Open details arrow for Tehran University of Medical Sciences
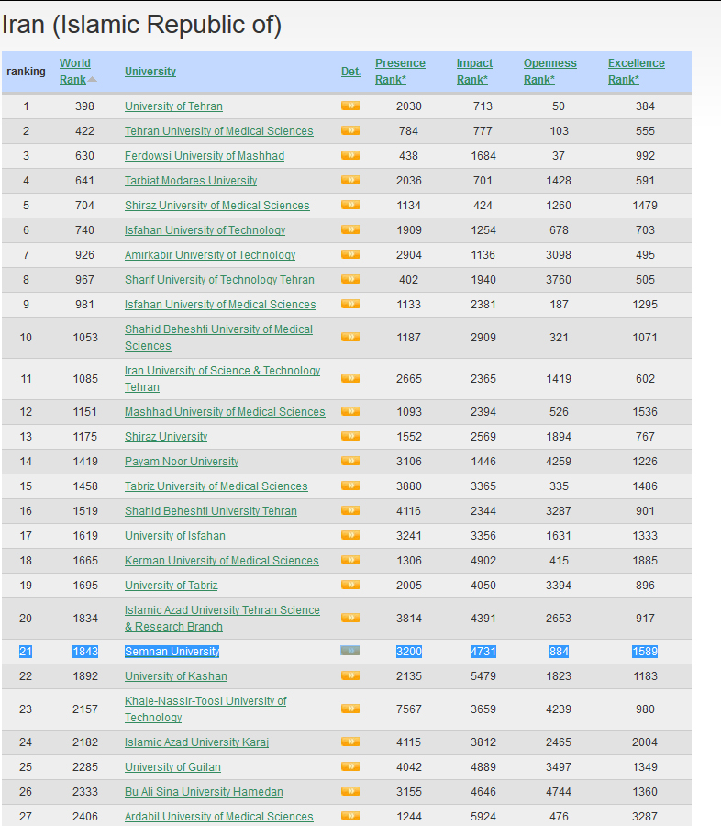 350,130
